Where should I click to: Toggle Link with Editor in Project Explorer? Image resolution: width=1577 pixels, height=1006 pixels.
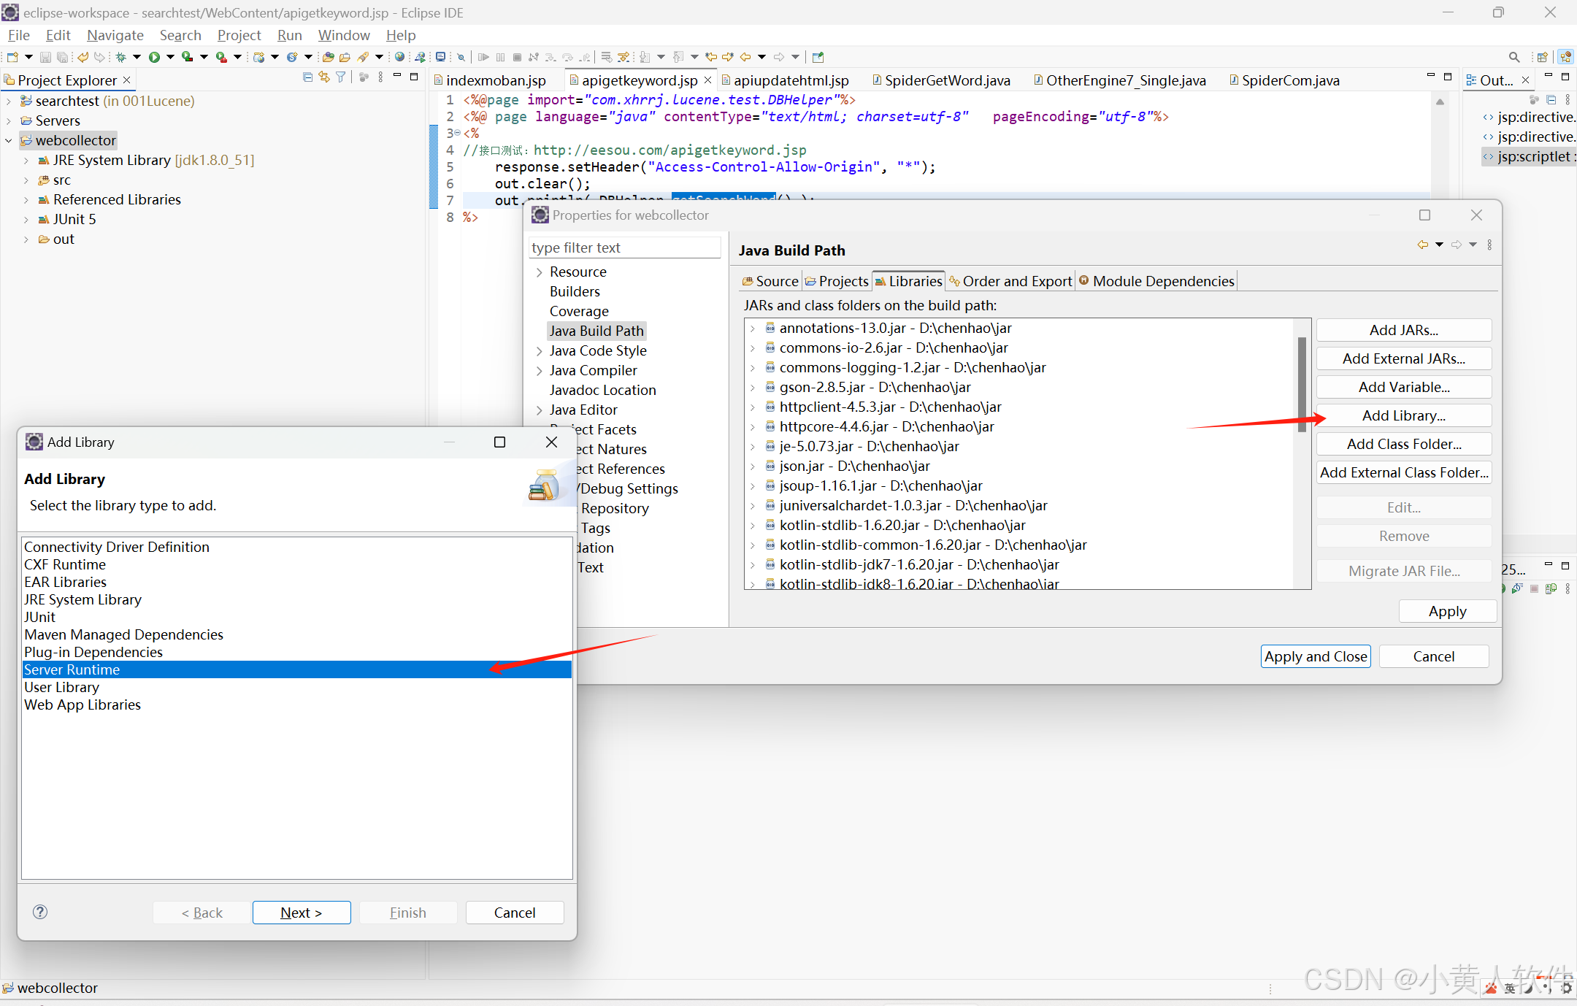point(324,77)
